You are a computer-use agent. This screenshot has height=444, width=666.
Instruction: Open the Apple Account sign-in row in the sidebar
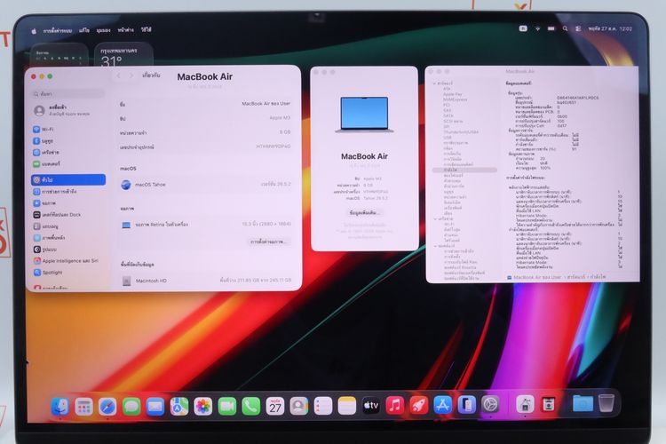68,110
